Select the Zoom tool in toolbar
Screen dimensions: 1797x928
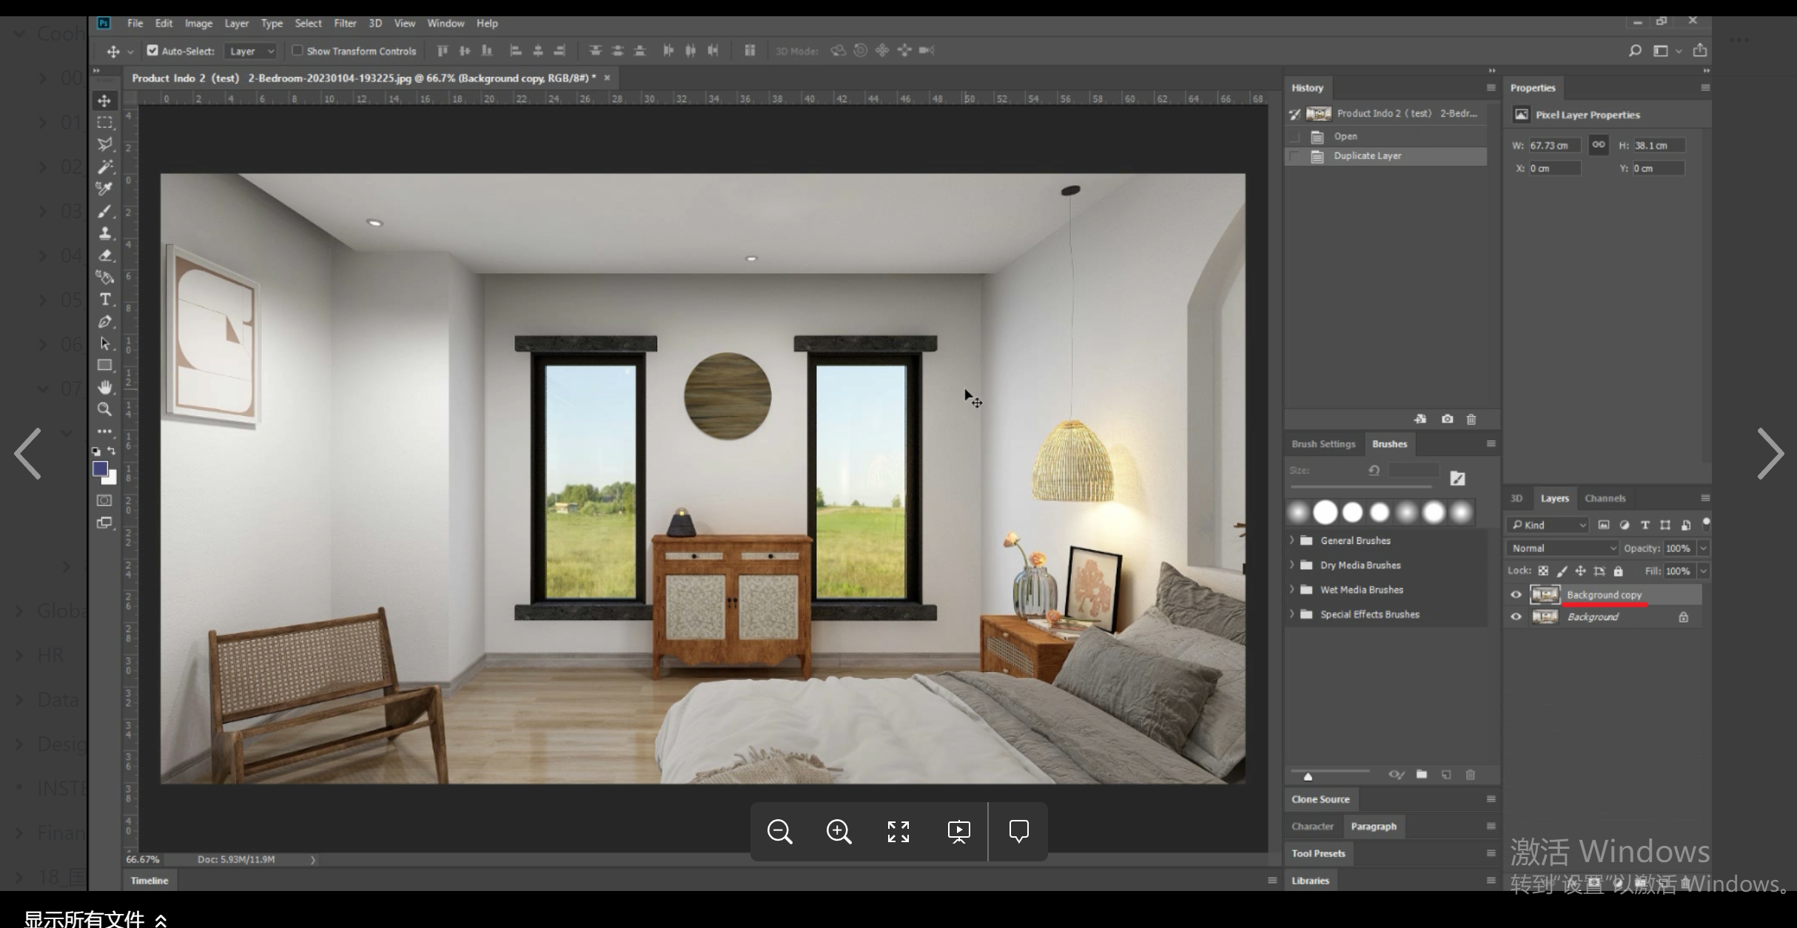pyautogui.click(x=104, y=409)
